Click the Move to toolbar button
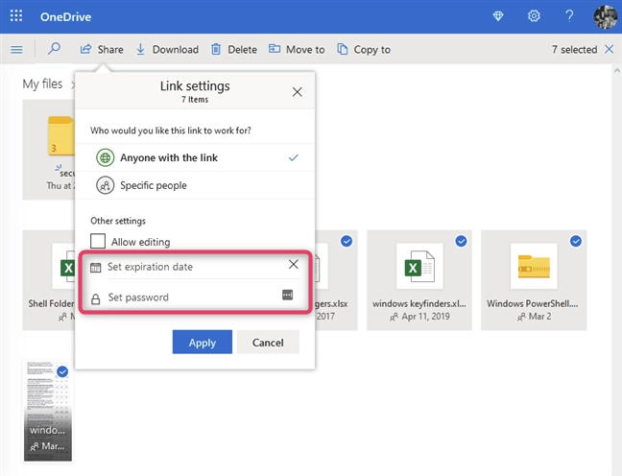 tap(297, 50)
